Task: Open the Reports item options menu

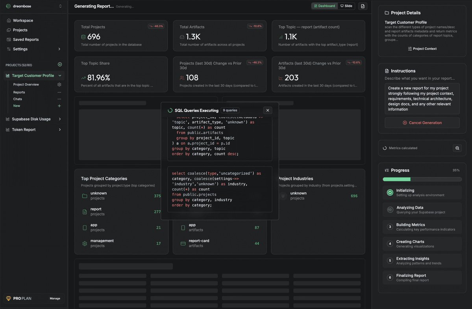Action: (59, 92)
